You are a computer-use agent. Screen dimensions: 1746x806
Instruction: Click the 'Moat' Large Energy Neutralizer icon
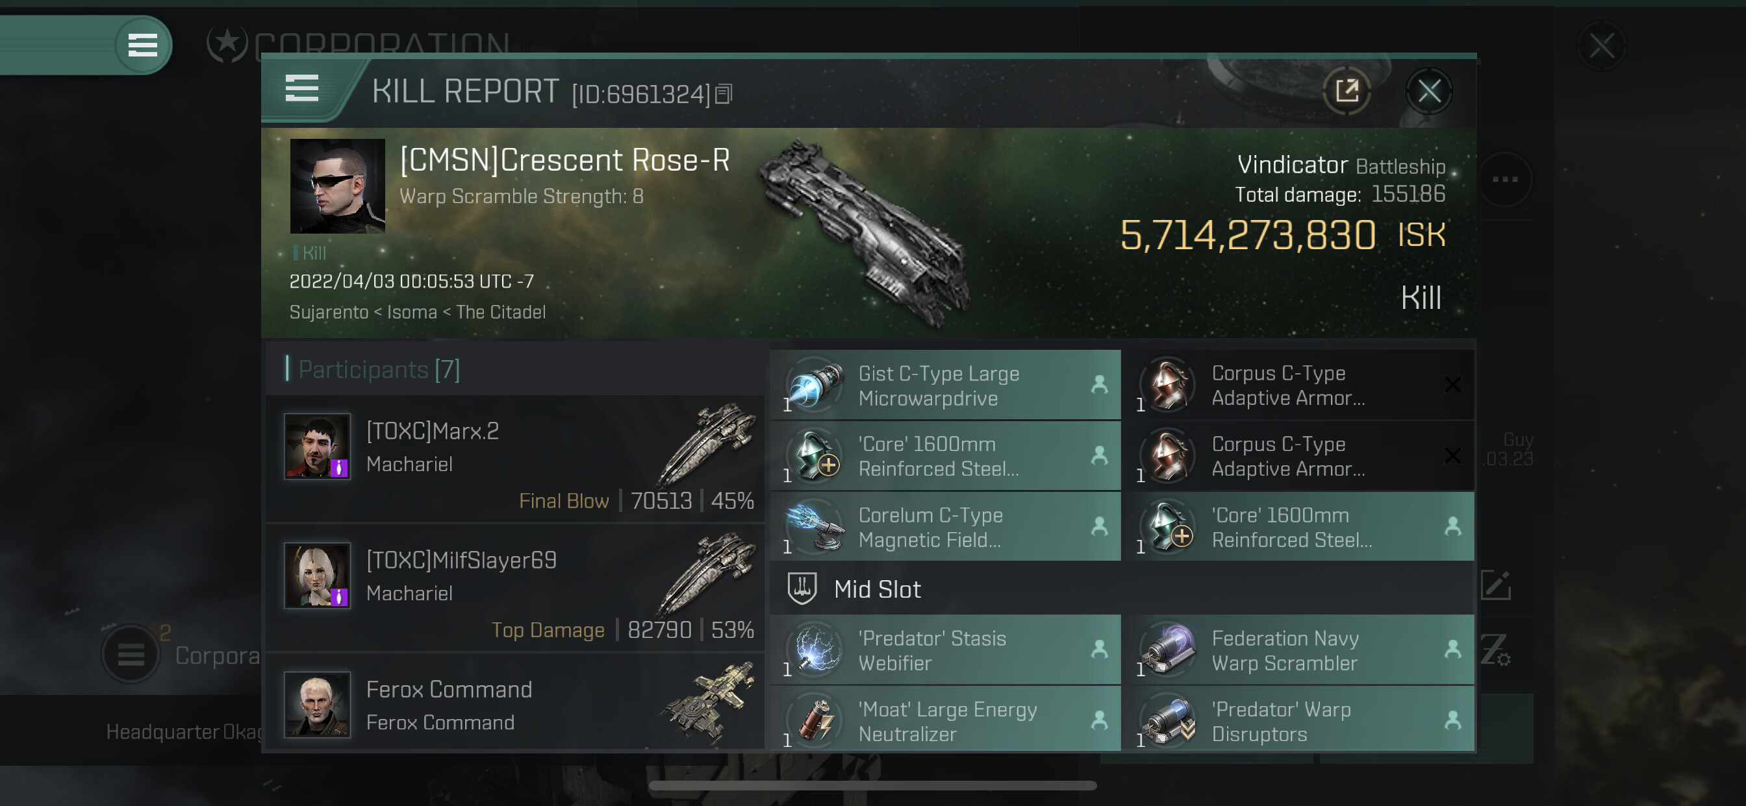pos(816,720)
